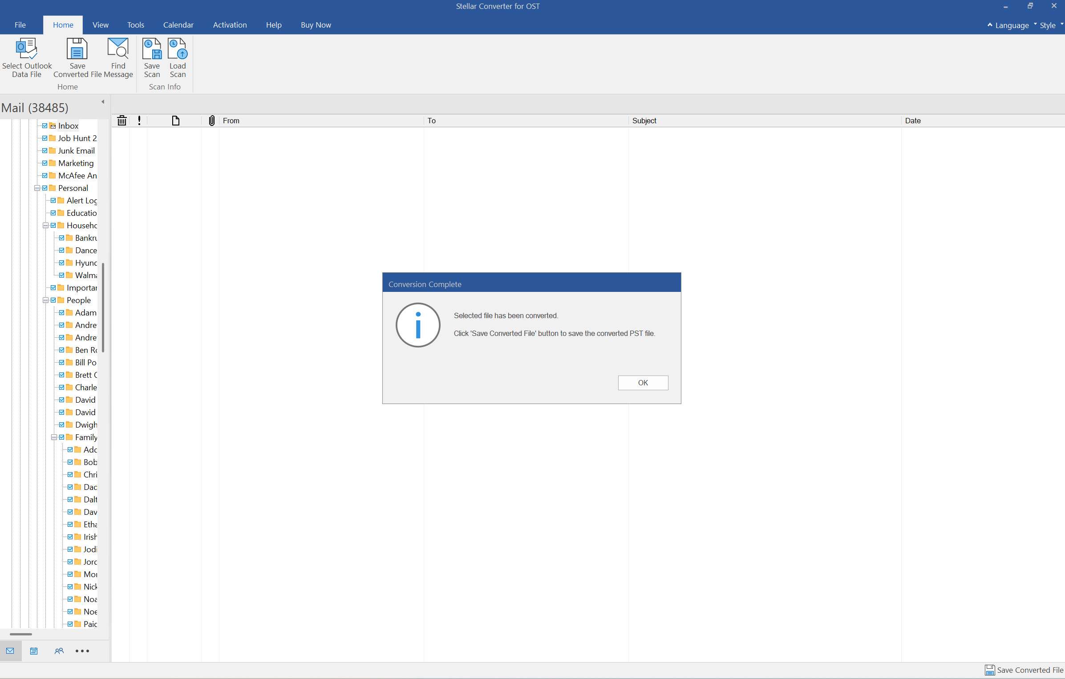This screenshot has height=679, width=1065.
Task: Select the Dwight folder in tree
Action: click(x=86, y=425)
